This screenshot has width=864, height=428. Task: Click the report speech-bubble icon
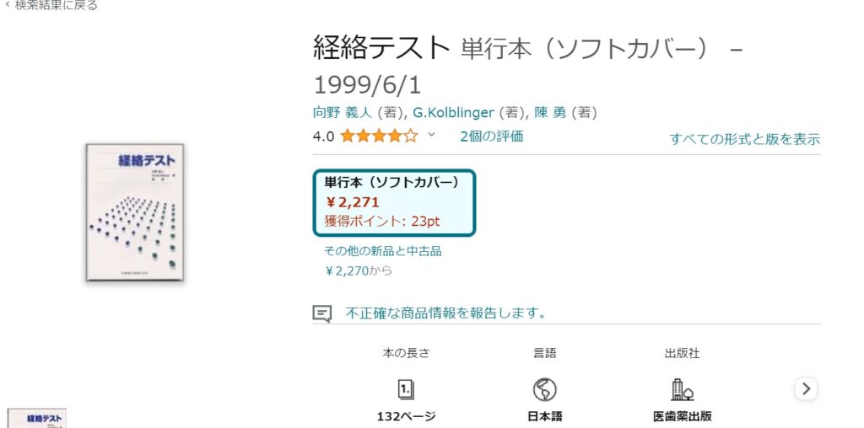coord(321,313)
